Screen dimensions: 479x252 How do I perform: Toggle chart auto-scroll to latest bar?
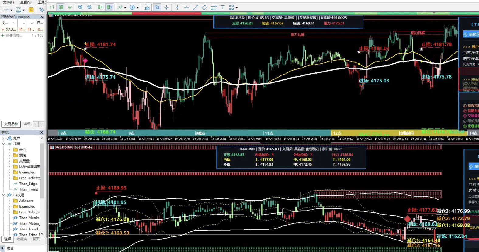(x=100, y=7)
